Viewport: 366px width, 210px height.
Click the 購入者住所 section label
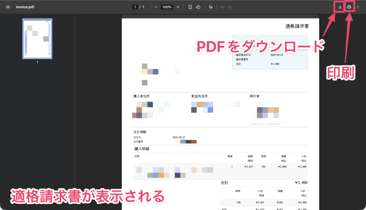click(x=142, y=96)
